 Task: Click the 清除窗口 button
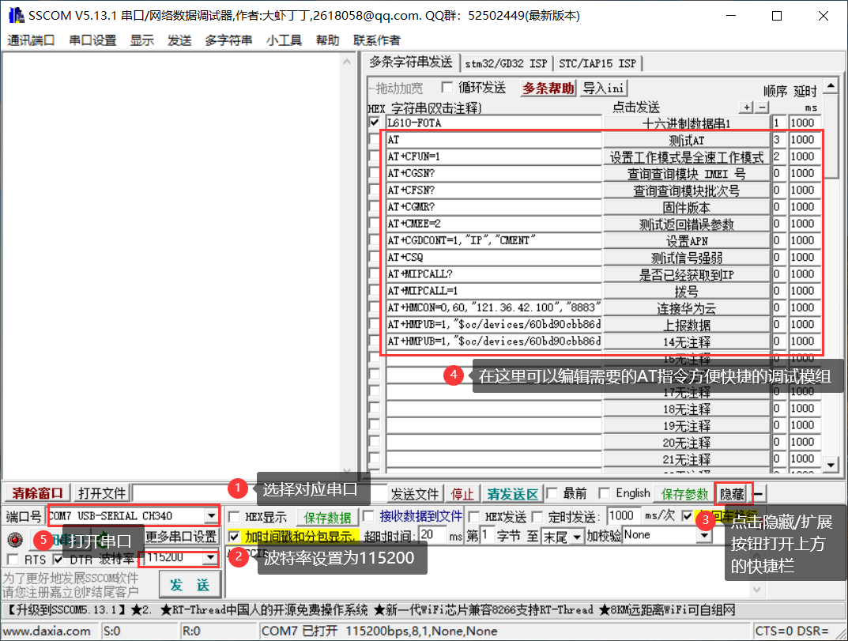pos(37,492)
